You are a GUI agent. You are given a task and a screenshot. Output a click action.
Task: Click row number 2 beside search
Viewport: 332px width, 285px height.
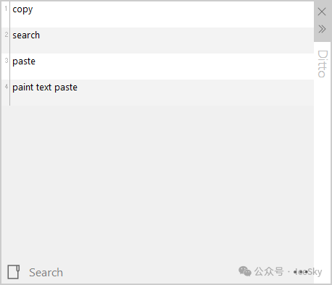click(7, 35)
